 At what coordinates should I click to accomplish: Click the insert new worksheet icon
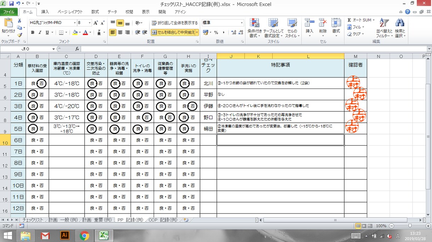186,220
